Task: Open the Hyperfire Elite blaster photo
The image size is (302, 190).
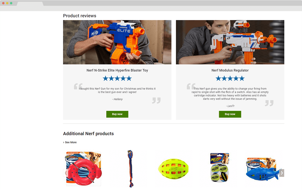Action: [117, 42]
